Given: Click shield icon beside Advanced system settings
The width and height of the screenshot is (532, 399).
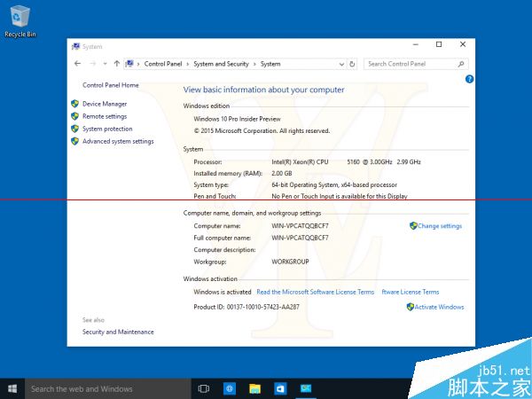Looking at the screenshot, I should pos(75,141).
